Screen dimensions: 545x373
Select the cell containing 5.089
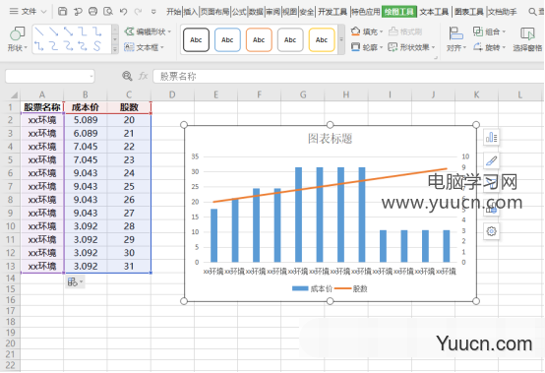click(x=86, y=120)
